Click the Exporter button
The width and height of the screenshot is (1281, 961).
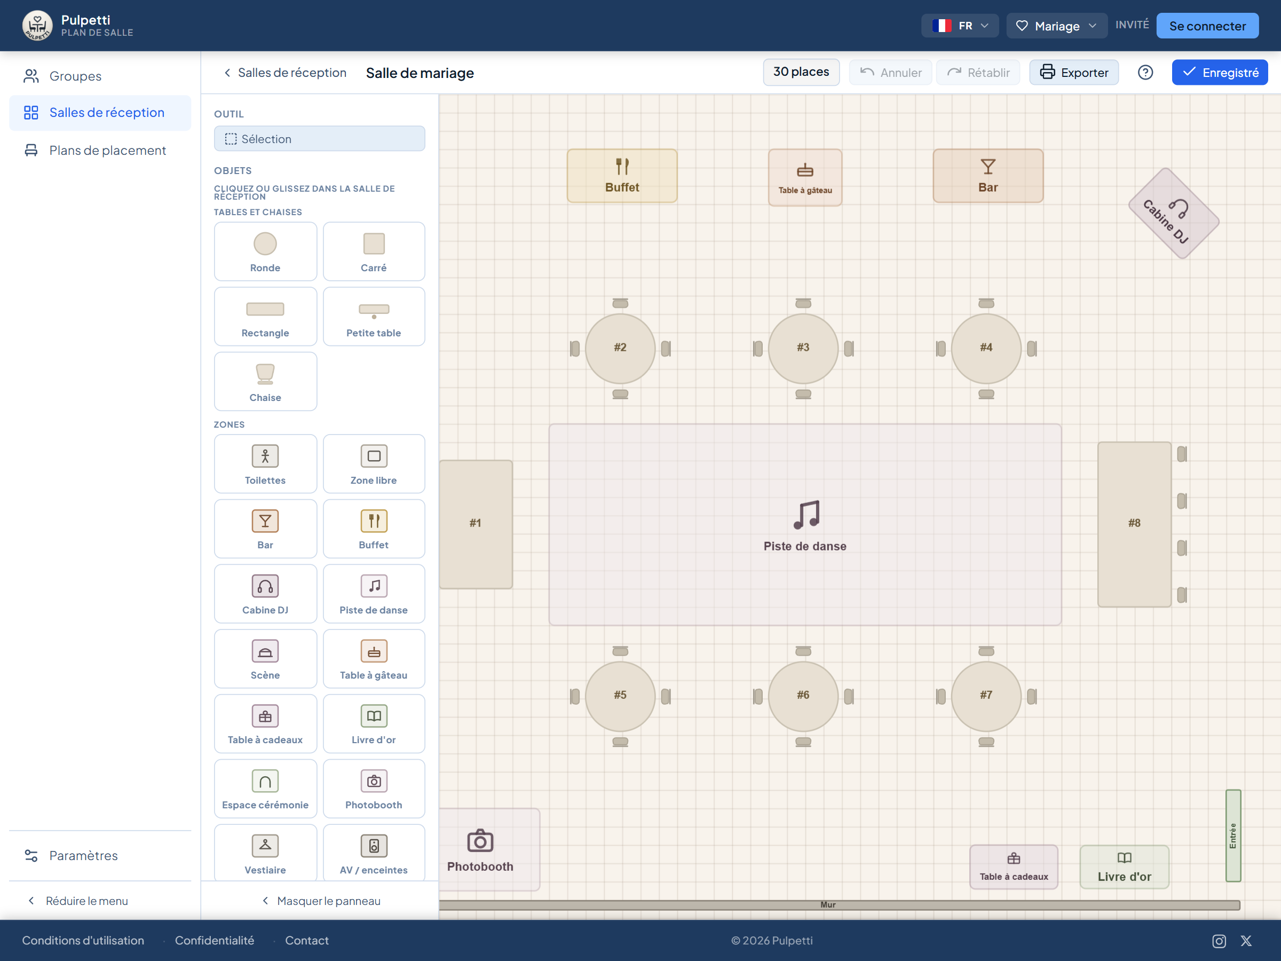[x=1074, y=73]
